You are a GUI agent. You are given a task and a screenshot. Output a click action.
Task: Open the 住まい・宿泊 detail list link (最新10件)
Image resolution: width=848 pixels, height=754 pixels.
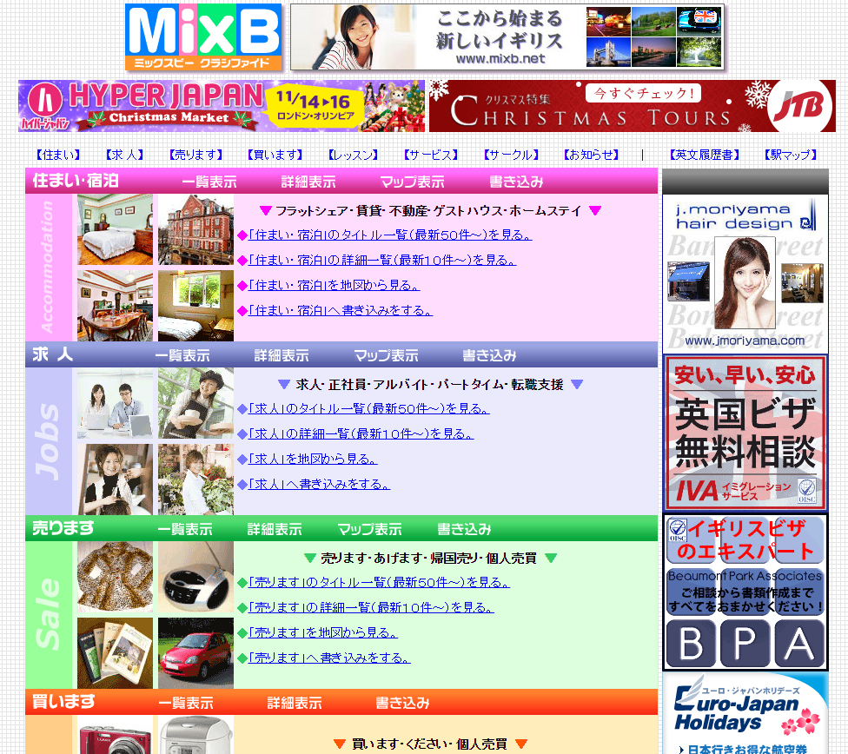pyautogui.click(x=381, y=261)
